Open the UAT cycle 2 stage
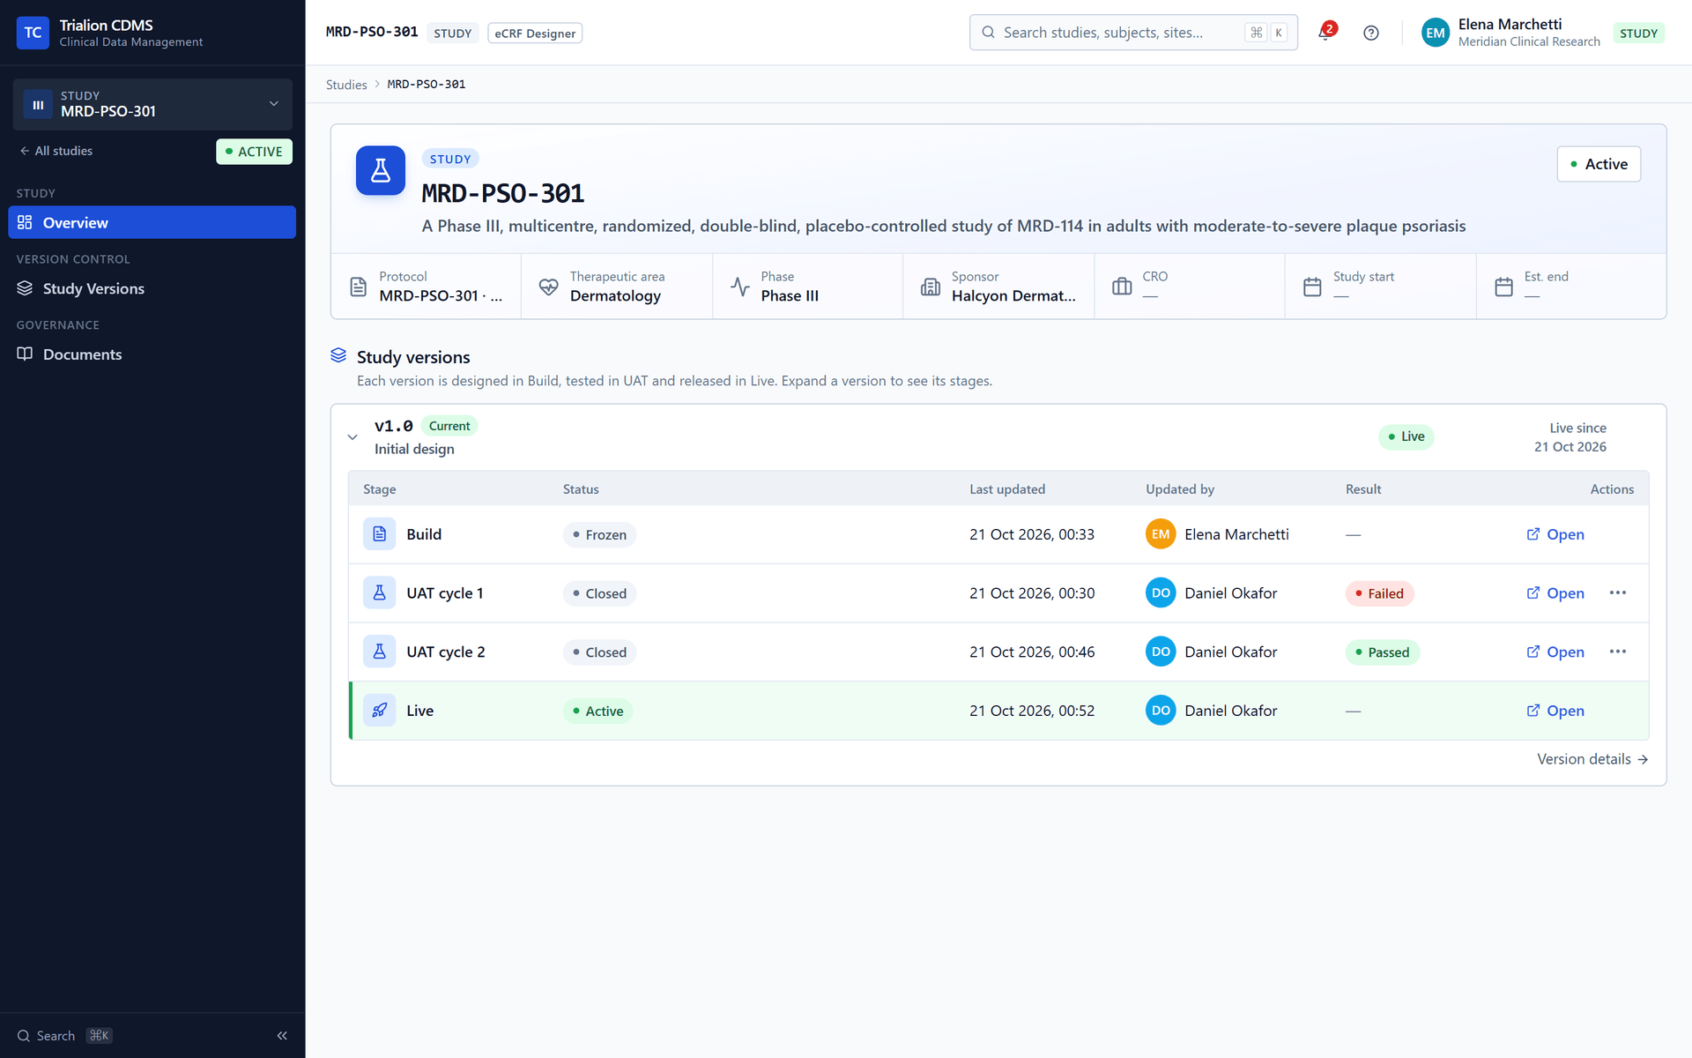The image size is (1692, 1058). click(1555, 652)
